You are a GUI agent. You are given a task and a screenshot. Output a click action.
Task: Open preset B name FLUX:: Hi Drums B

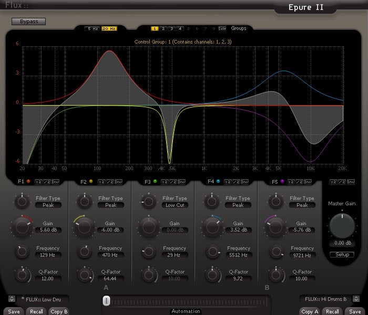326,299
